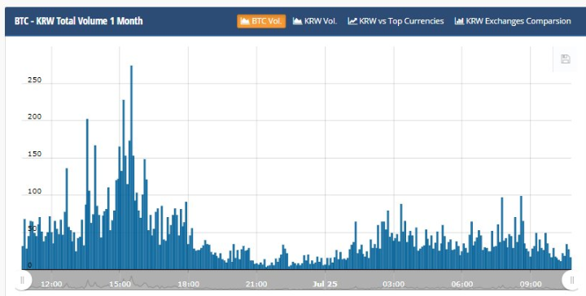This screenshot has width=586, height=296.
Task: Click the 21:00 marker on range navigator
Action: point(256,284)
